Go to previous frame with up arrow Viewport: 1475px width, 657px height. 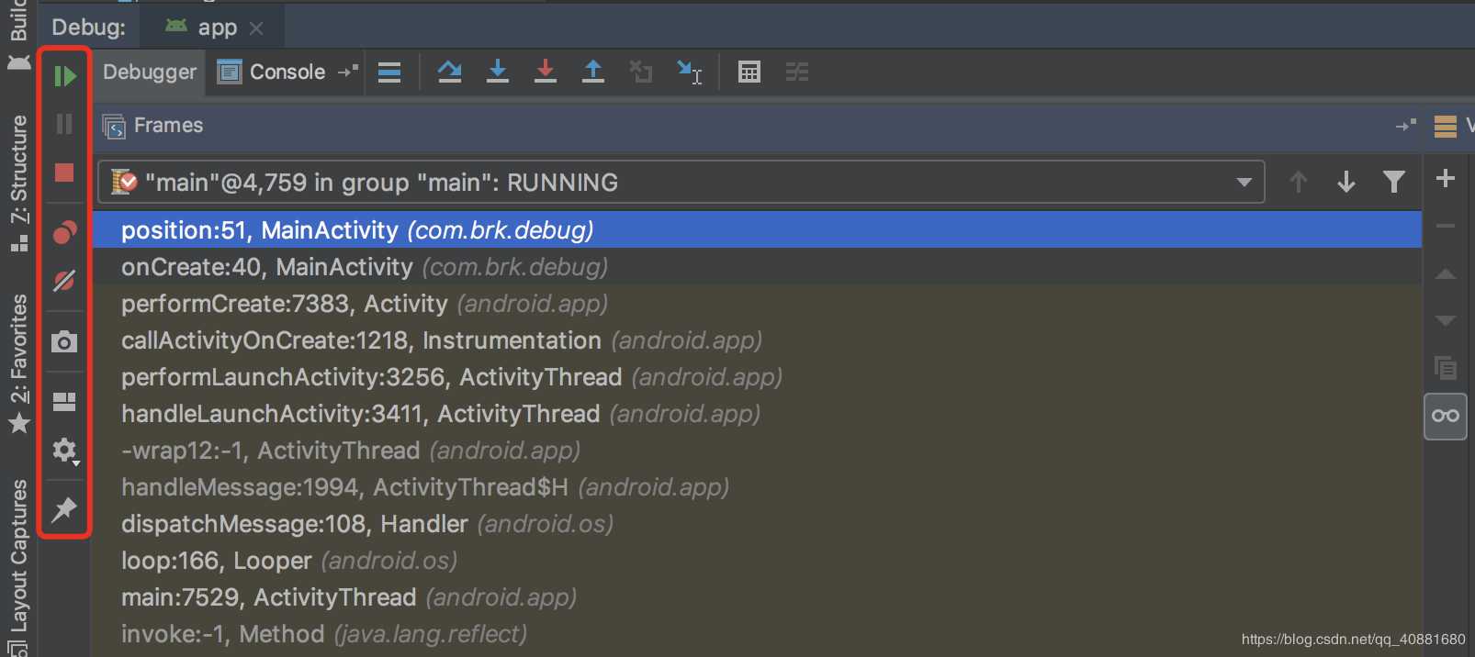pyautogui.click(x=1299, y=182)
